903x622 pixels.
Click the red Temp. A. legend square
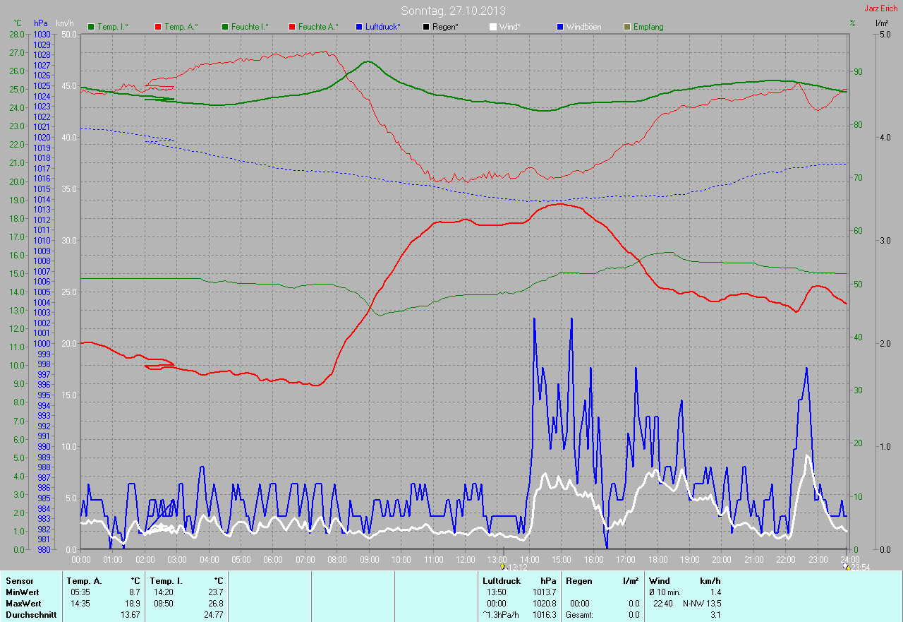tap(158, 27)
